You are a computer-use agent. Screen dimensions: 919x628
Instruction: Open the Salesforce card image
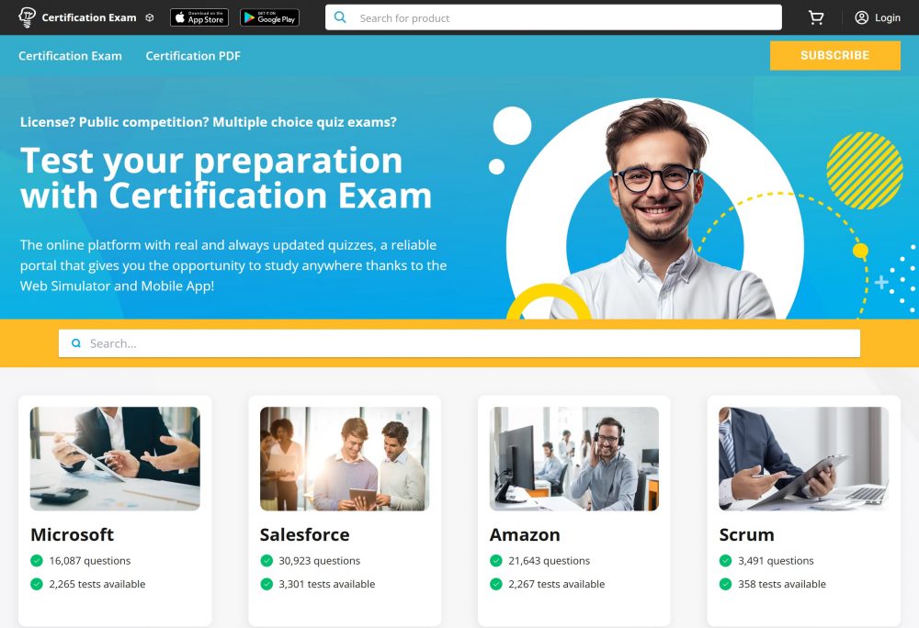(x=345, y=459)
